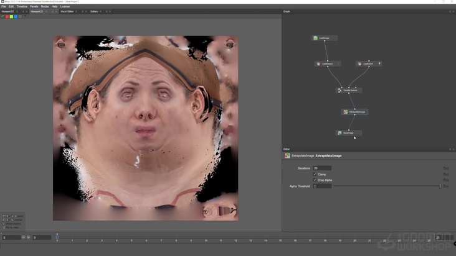Click the timeline playhead at frame 0
The height and width of the screenshot is (256, 456).
coord(57,236)
